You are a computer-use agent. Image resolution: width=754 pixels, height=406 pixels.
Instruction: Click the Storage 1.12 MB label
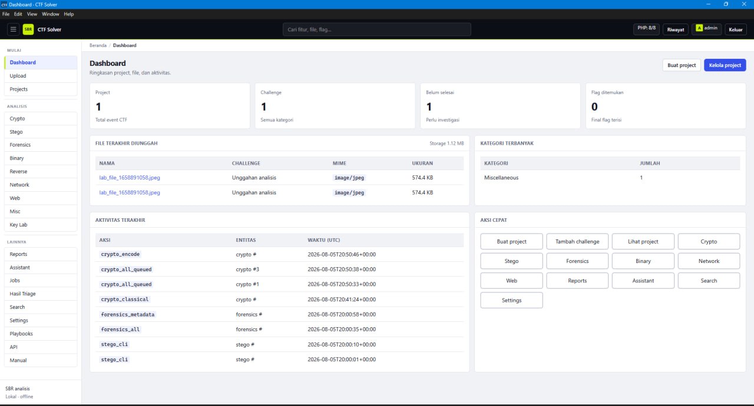[447, 143]
